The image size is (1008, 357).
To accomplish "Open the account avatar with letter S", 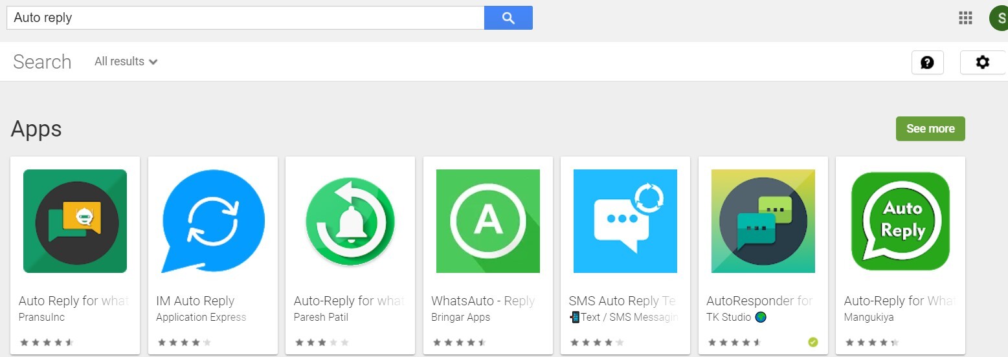I will (998, 17).
